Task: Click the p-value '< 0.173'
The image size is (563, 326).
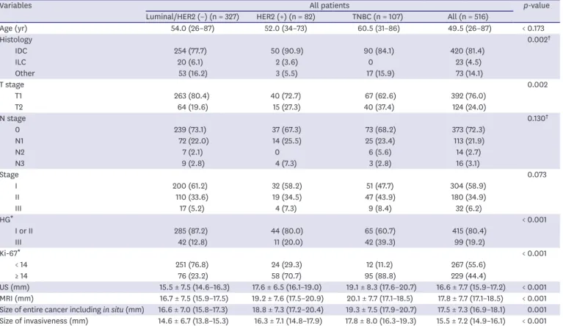Action: click(534, 29)
